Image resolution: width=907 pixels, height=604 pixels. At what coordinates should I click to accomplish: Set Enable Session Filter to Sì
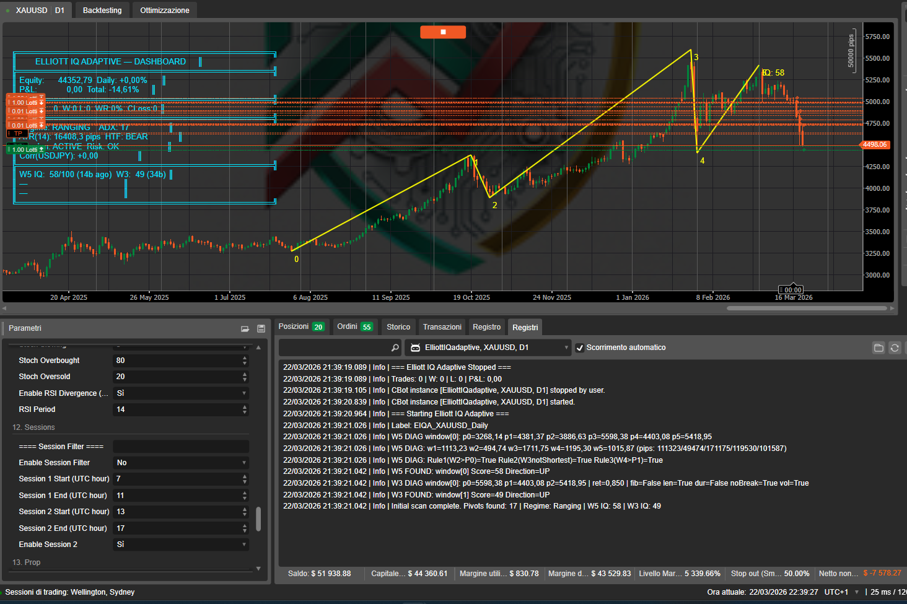(x=181, y=462)
